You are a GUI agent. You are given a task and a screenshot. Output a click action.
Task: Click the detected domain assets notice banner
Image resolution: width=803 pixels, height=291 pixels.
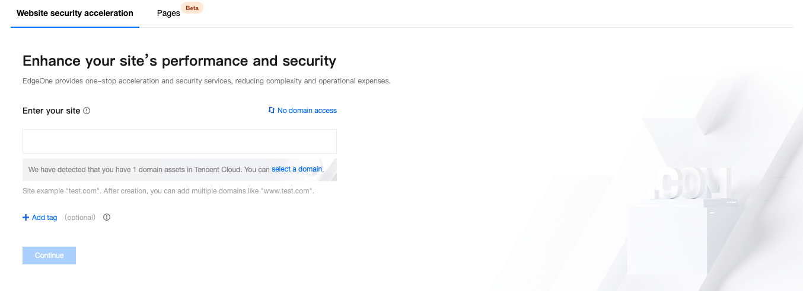coord(148,170)
